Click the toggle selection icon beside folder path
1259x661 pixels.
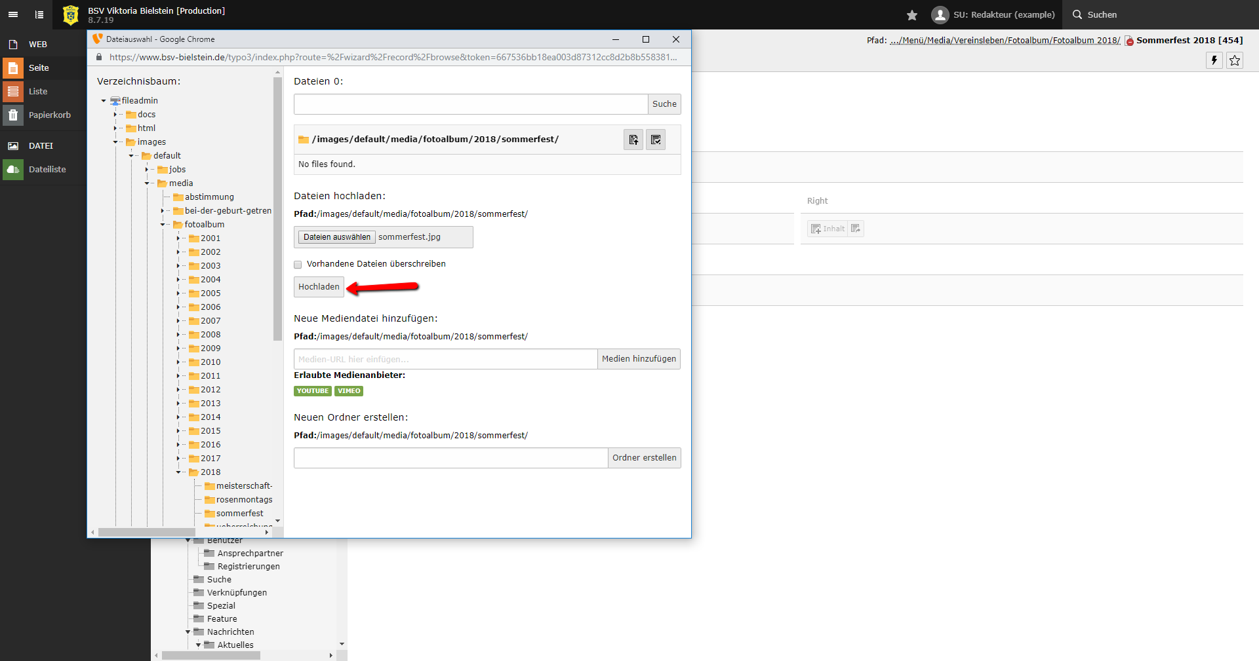pyautogui.click(x=655, y=140)
